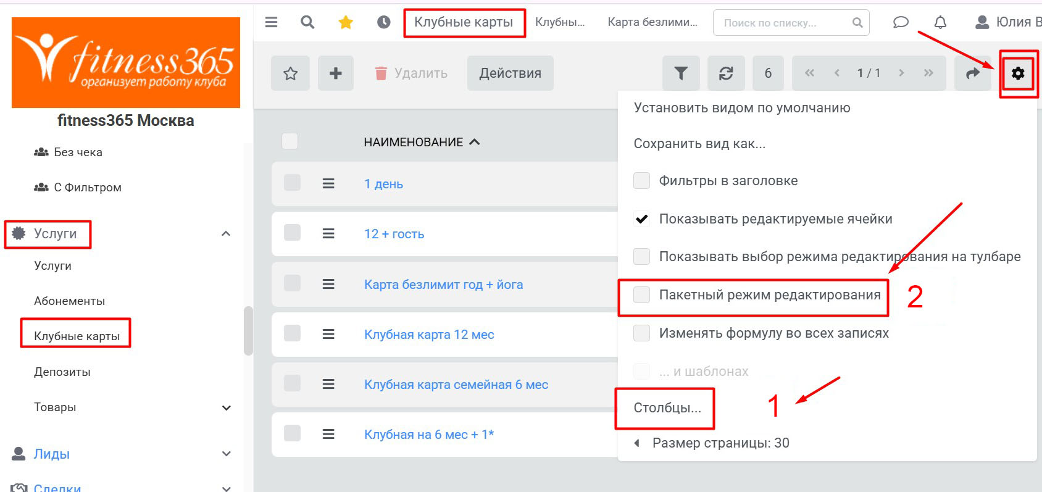Viewport: 1042px width, 492px height.
Task: Open the chat messages bubble icon
Action: (x=901, y=22)
